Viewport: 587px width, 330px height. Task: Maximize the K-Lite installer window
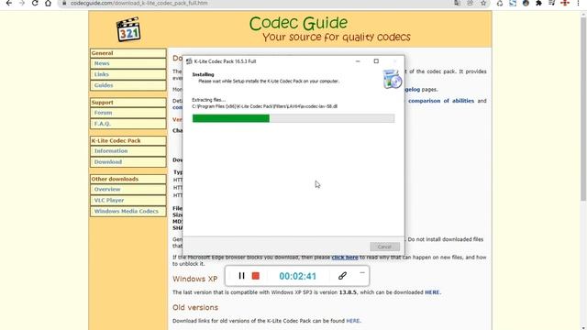point(376,61)
